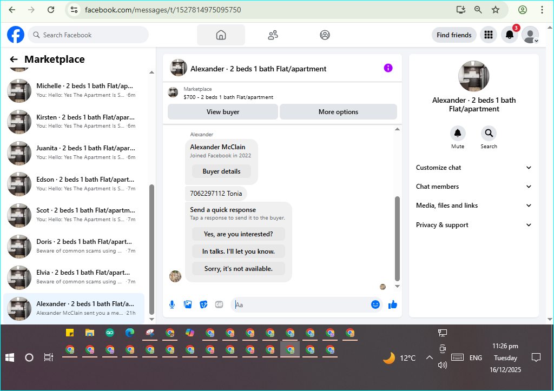Bookmark this page with the star
This screenshot has width=554, height=391.
coord(496,10)
